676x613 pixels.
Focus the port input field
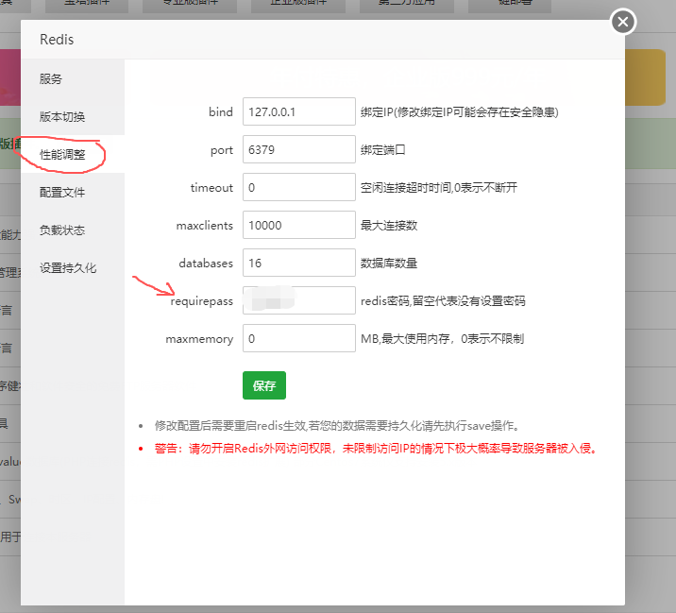tap(298, 149)
